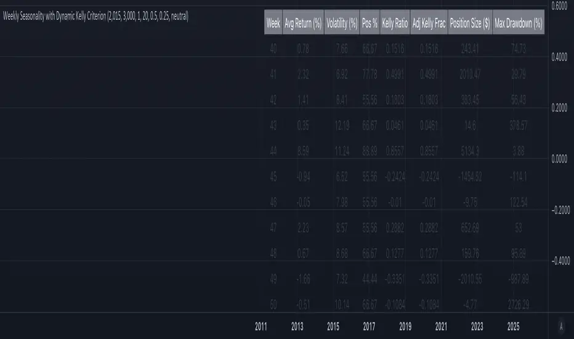Click the 2019 label on time axis
The image size is (574, 339).
point(405,324)
